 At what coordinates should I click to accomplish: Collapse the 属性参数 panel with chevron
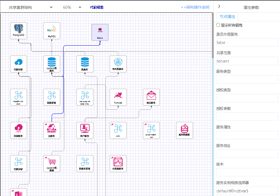tap(219, 6)
